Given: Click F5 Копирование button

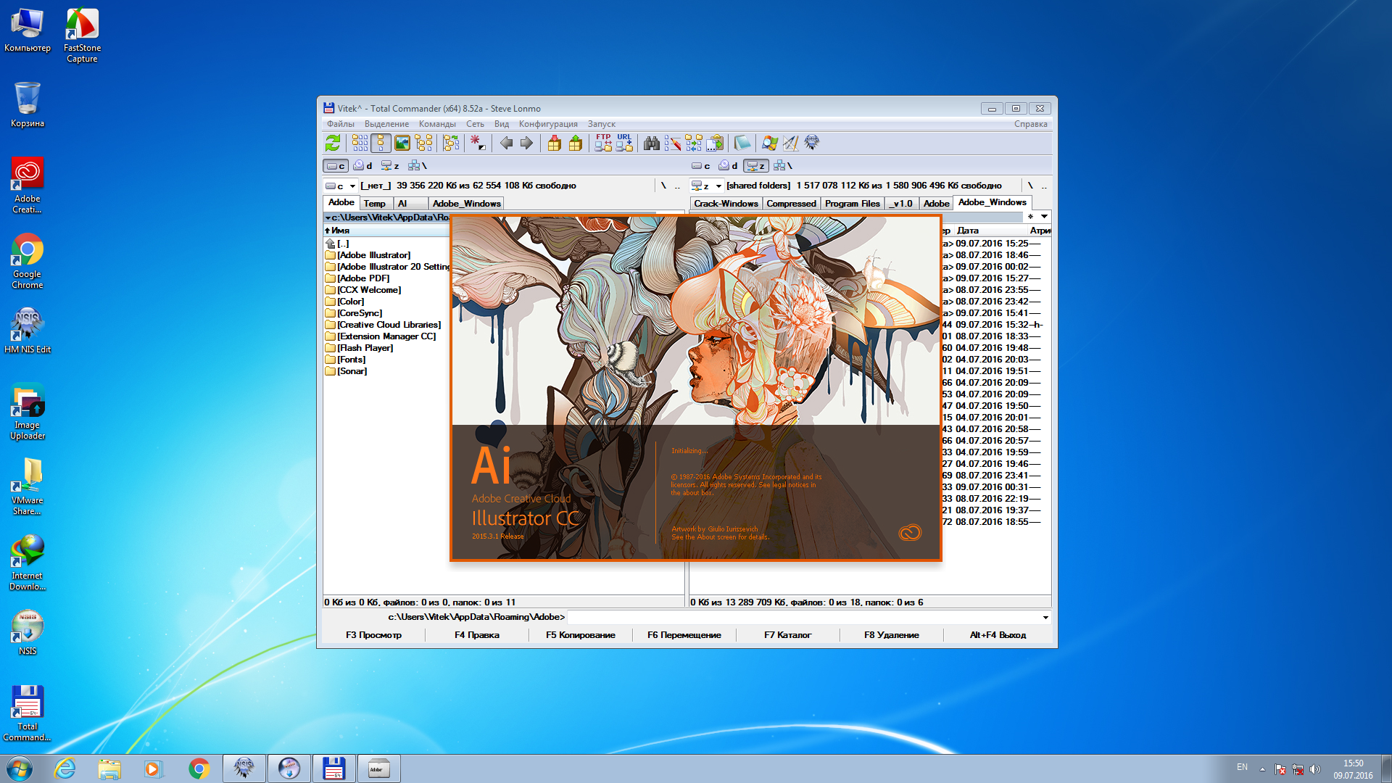Looking at the screenshot, I should coord(581,635).
